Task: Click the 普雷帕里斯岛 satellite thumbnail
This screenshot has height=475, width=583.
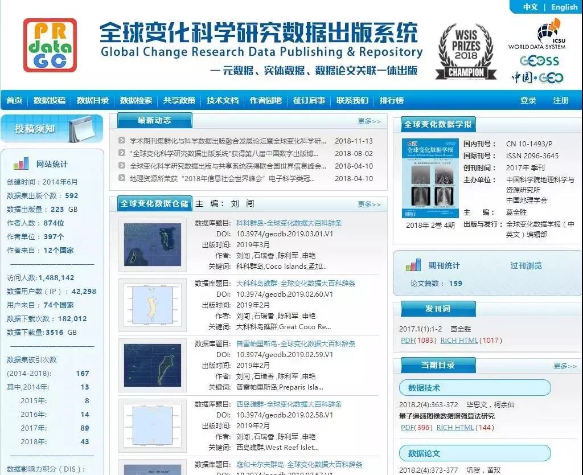Action: [x=153, y=365]
